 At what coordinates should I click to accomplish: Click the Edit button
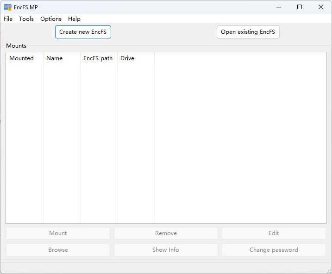click(274, 233)
